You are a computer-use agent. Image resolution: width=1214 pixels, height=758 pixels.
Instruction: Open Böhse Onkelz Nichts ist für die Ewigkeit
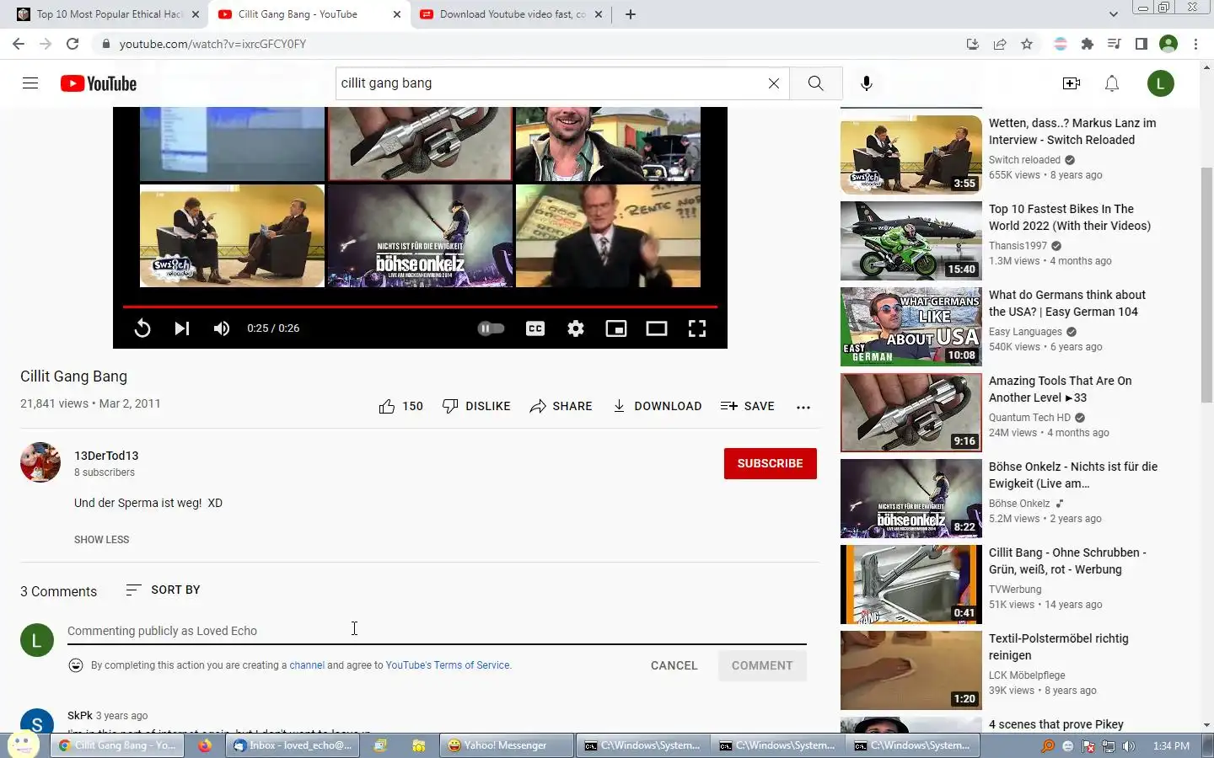click(x=1073, y=475)
